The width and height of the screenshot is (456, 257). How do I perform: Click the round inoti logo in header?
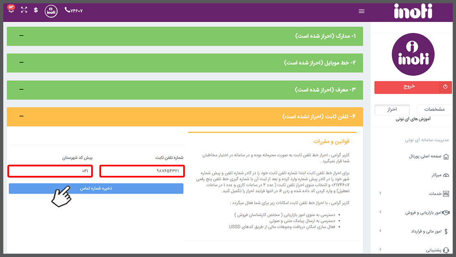tap(51, 11)
